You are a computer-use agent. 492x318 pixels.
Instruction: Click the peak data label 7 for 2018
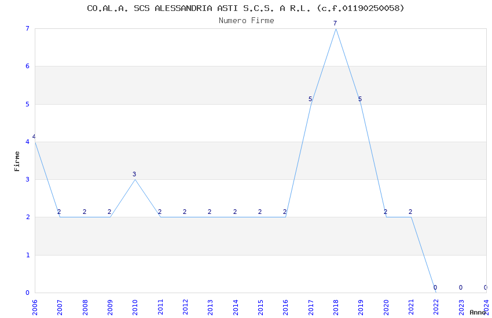coord(335,23)
